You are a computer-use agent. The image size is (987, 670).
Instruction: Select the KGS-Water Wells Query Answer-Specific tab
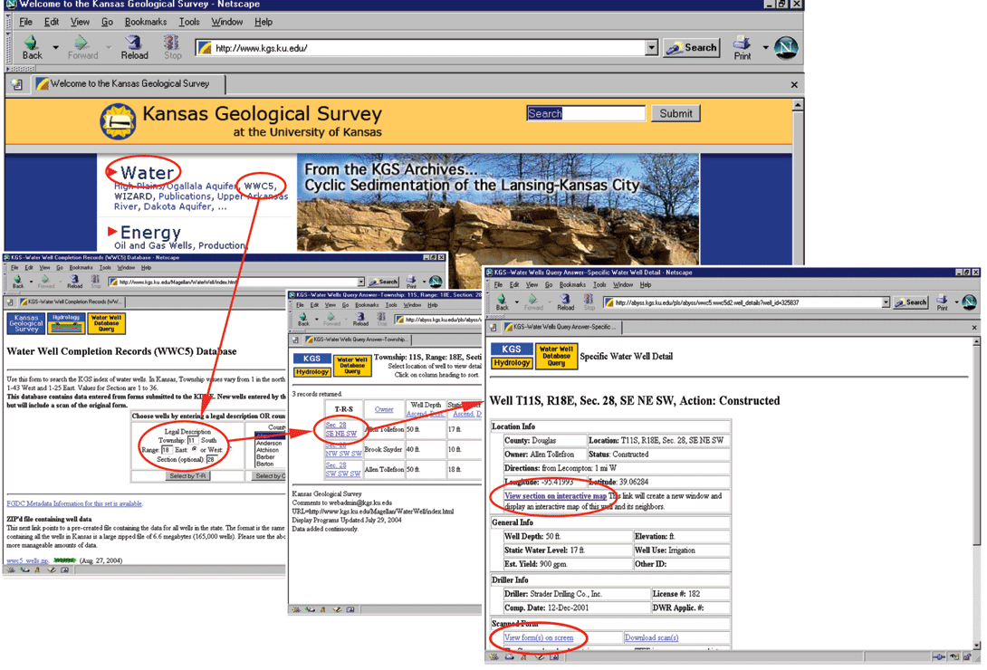[561, 327]
